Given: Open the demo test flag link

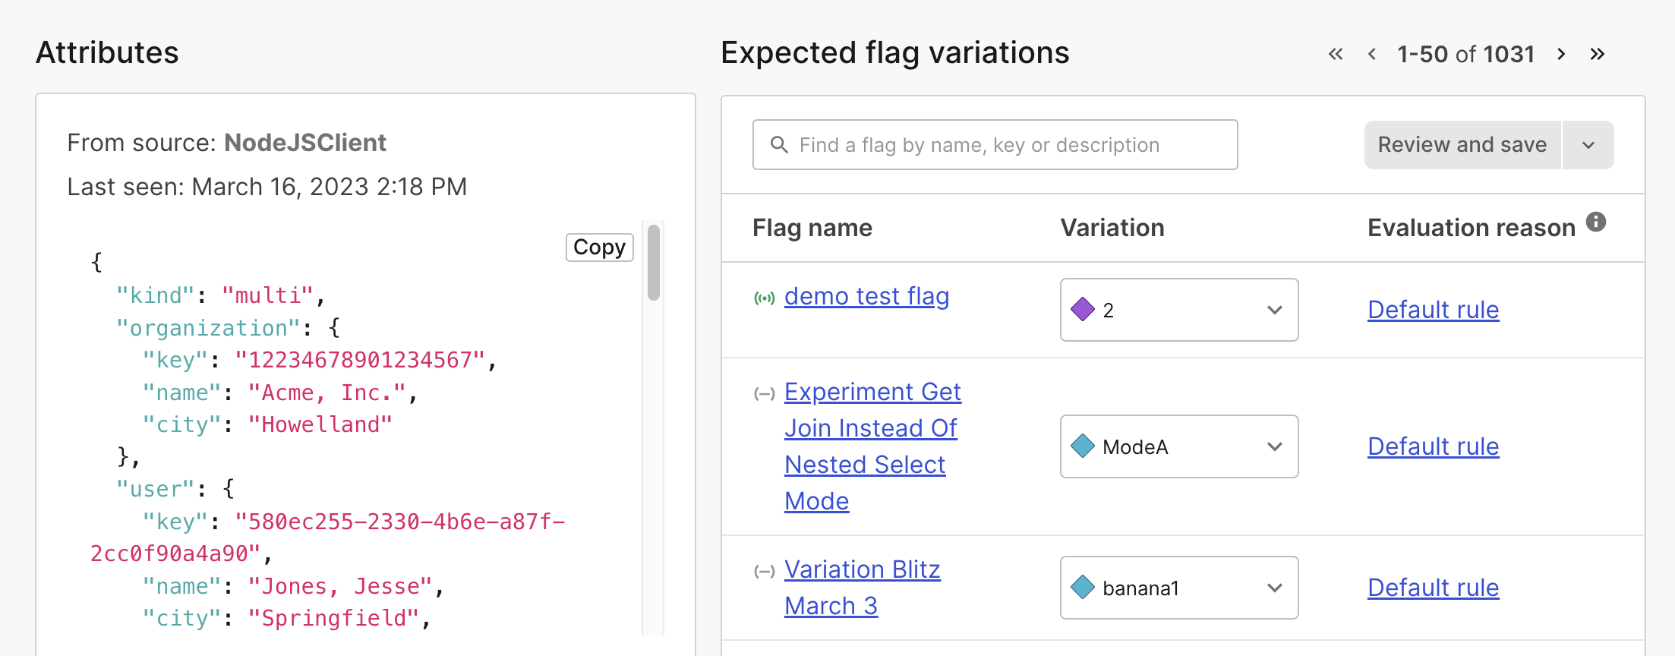Looking at the screenshot, I should point(866,296).
